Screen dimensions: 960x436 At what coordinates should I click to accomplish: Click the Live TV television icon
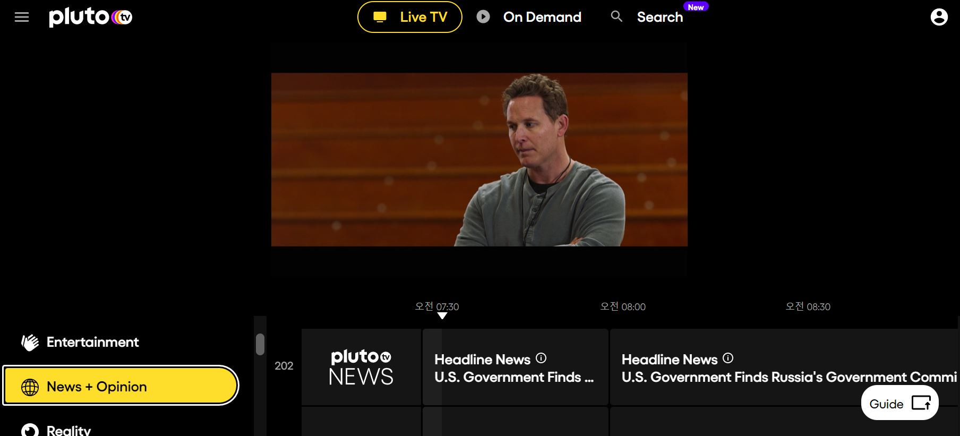pyautogui.click(x=380, y=17)
